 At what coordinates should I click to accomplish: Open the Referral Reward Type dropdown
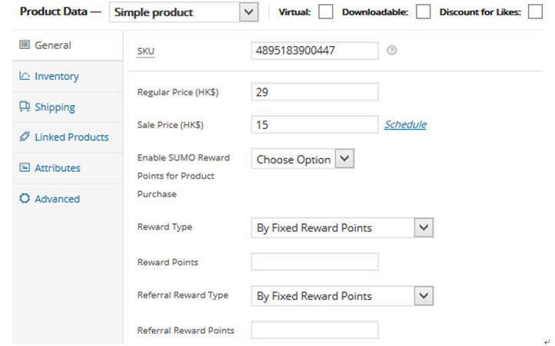pyautogui.click(x=342, y=296)
